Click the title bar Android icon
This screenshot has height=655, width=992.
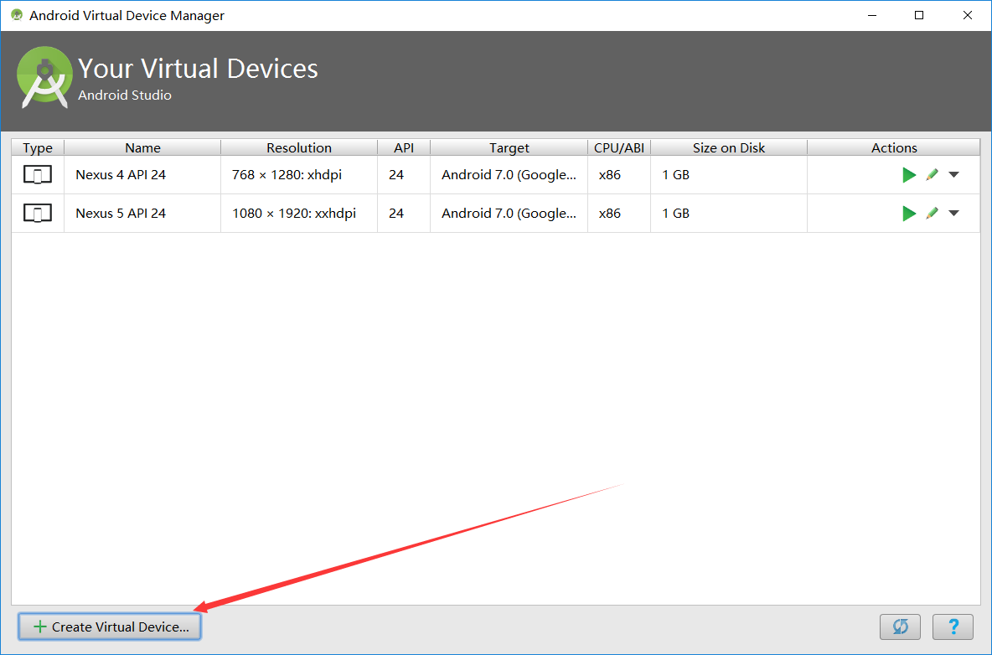click(17, 15)
